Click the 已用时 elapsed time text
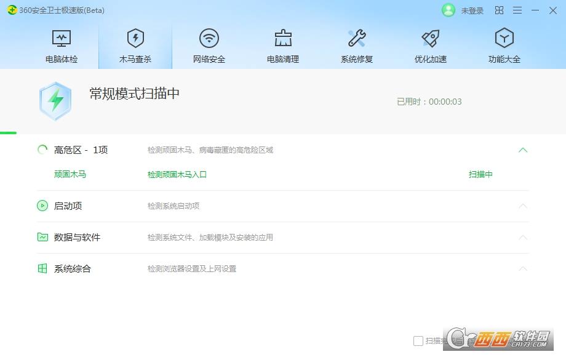566x357 pixels. [x=429, y=102]
